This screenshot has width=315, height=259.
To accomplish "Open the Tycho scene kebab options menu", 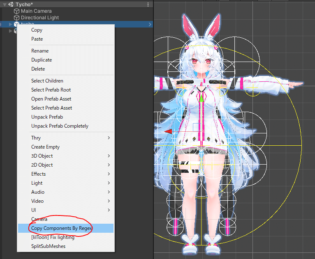I will (x=148, y=5).
